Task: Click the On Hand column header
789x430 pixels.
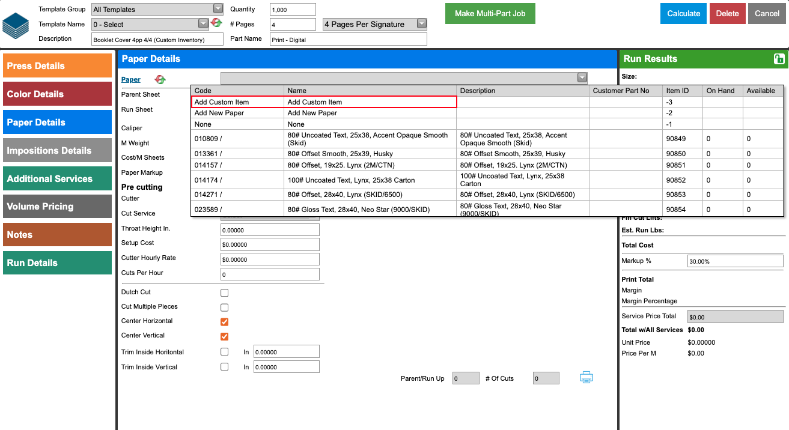Action: point(723,91)
